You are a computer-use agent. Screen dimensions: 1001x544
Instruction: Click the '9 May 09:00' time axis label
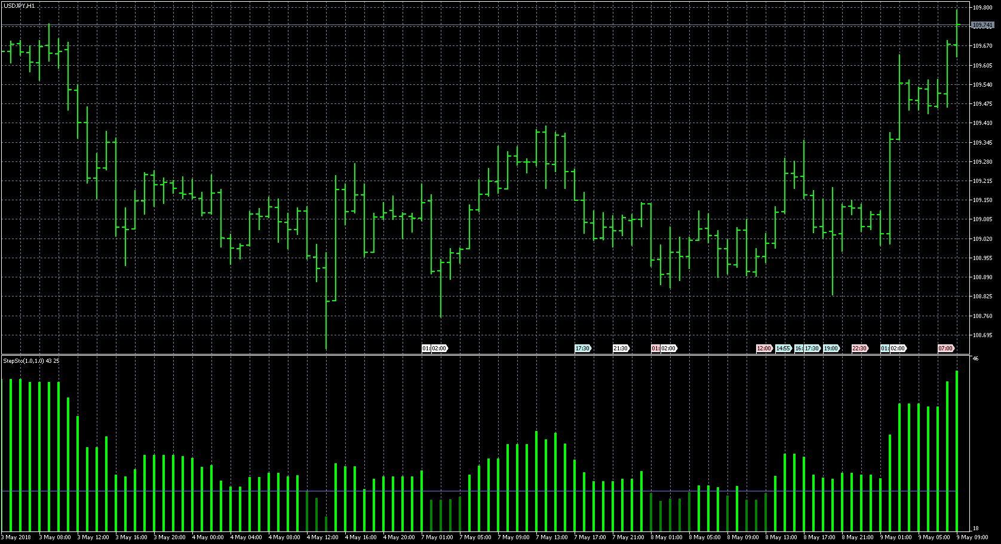pos(972,537)
